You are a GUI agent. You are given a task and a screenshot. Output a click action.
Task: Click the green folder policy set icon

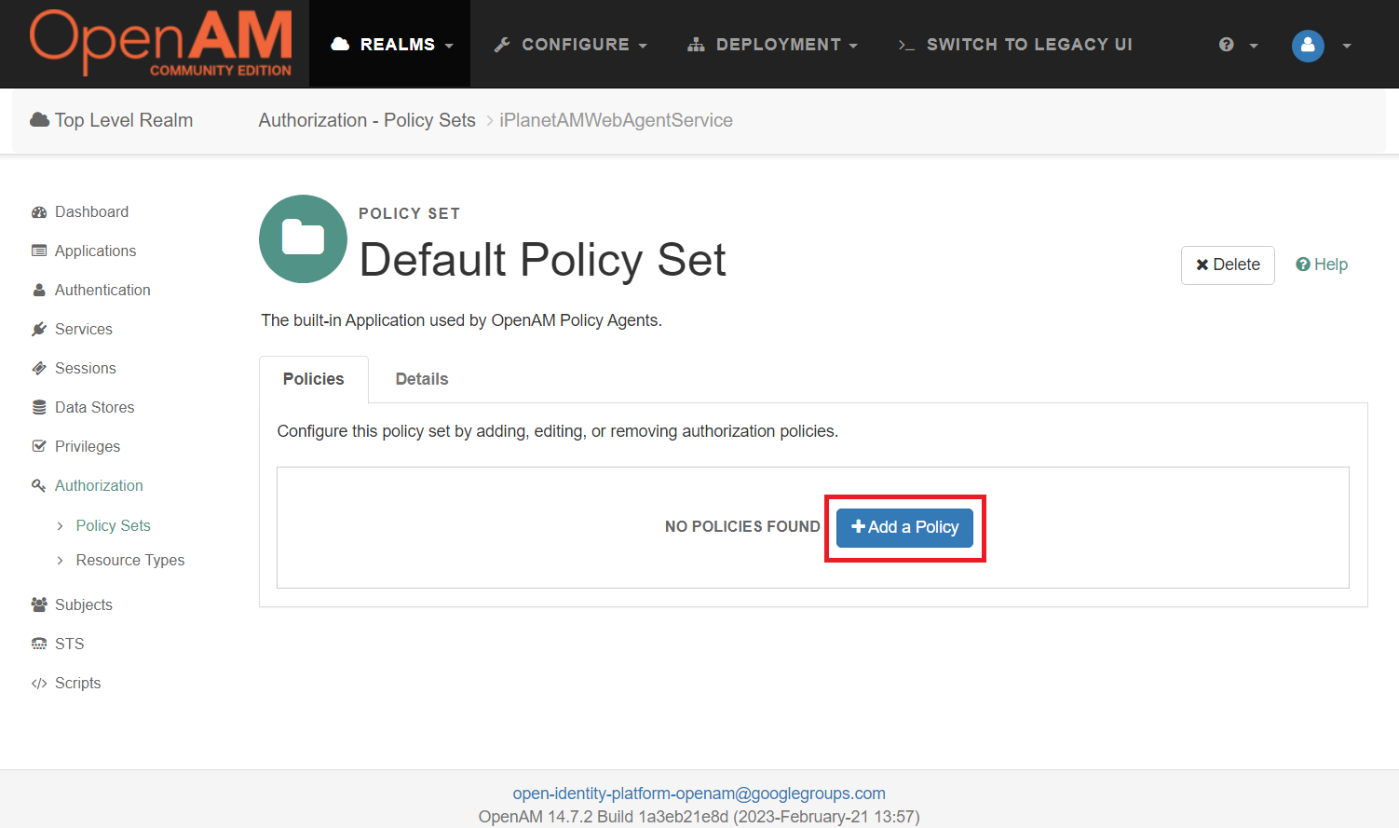(303, 238)
